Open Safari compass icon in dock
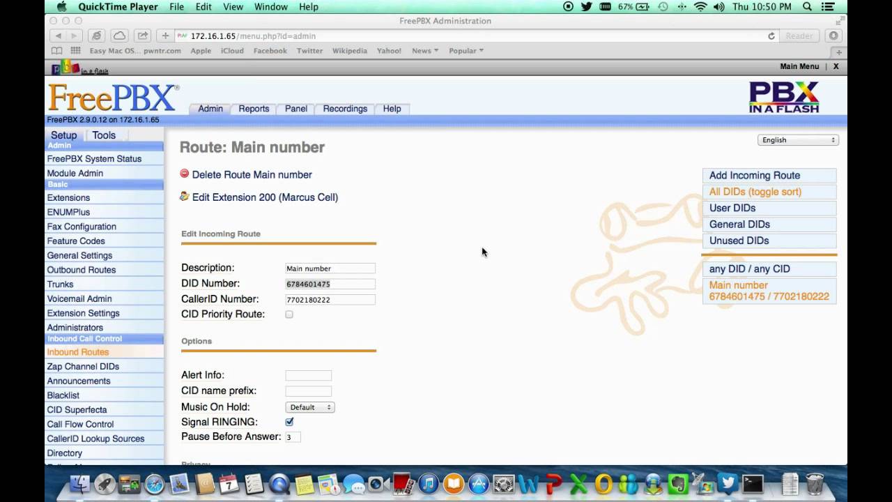Image resolution: width=892 pixels, height=502 pixels. (154, 484)
